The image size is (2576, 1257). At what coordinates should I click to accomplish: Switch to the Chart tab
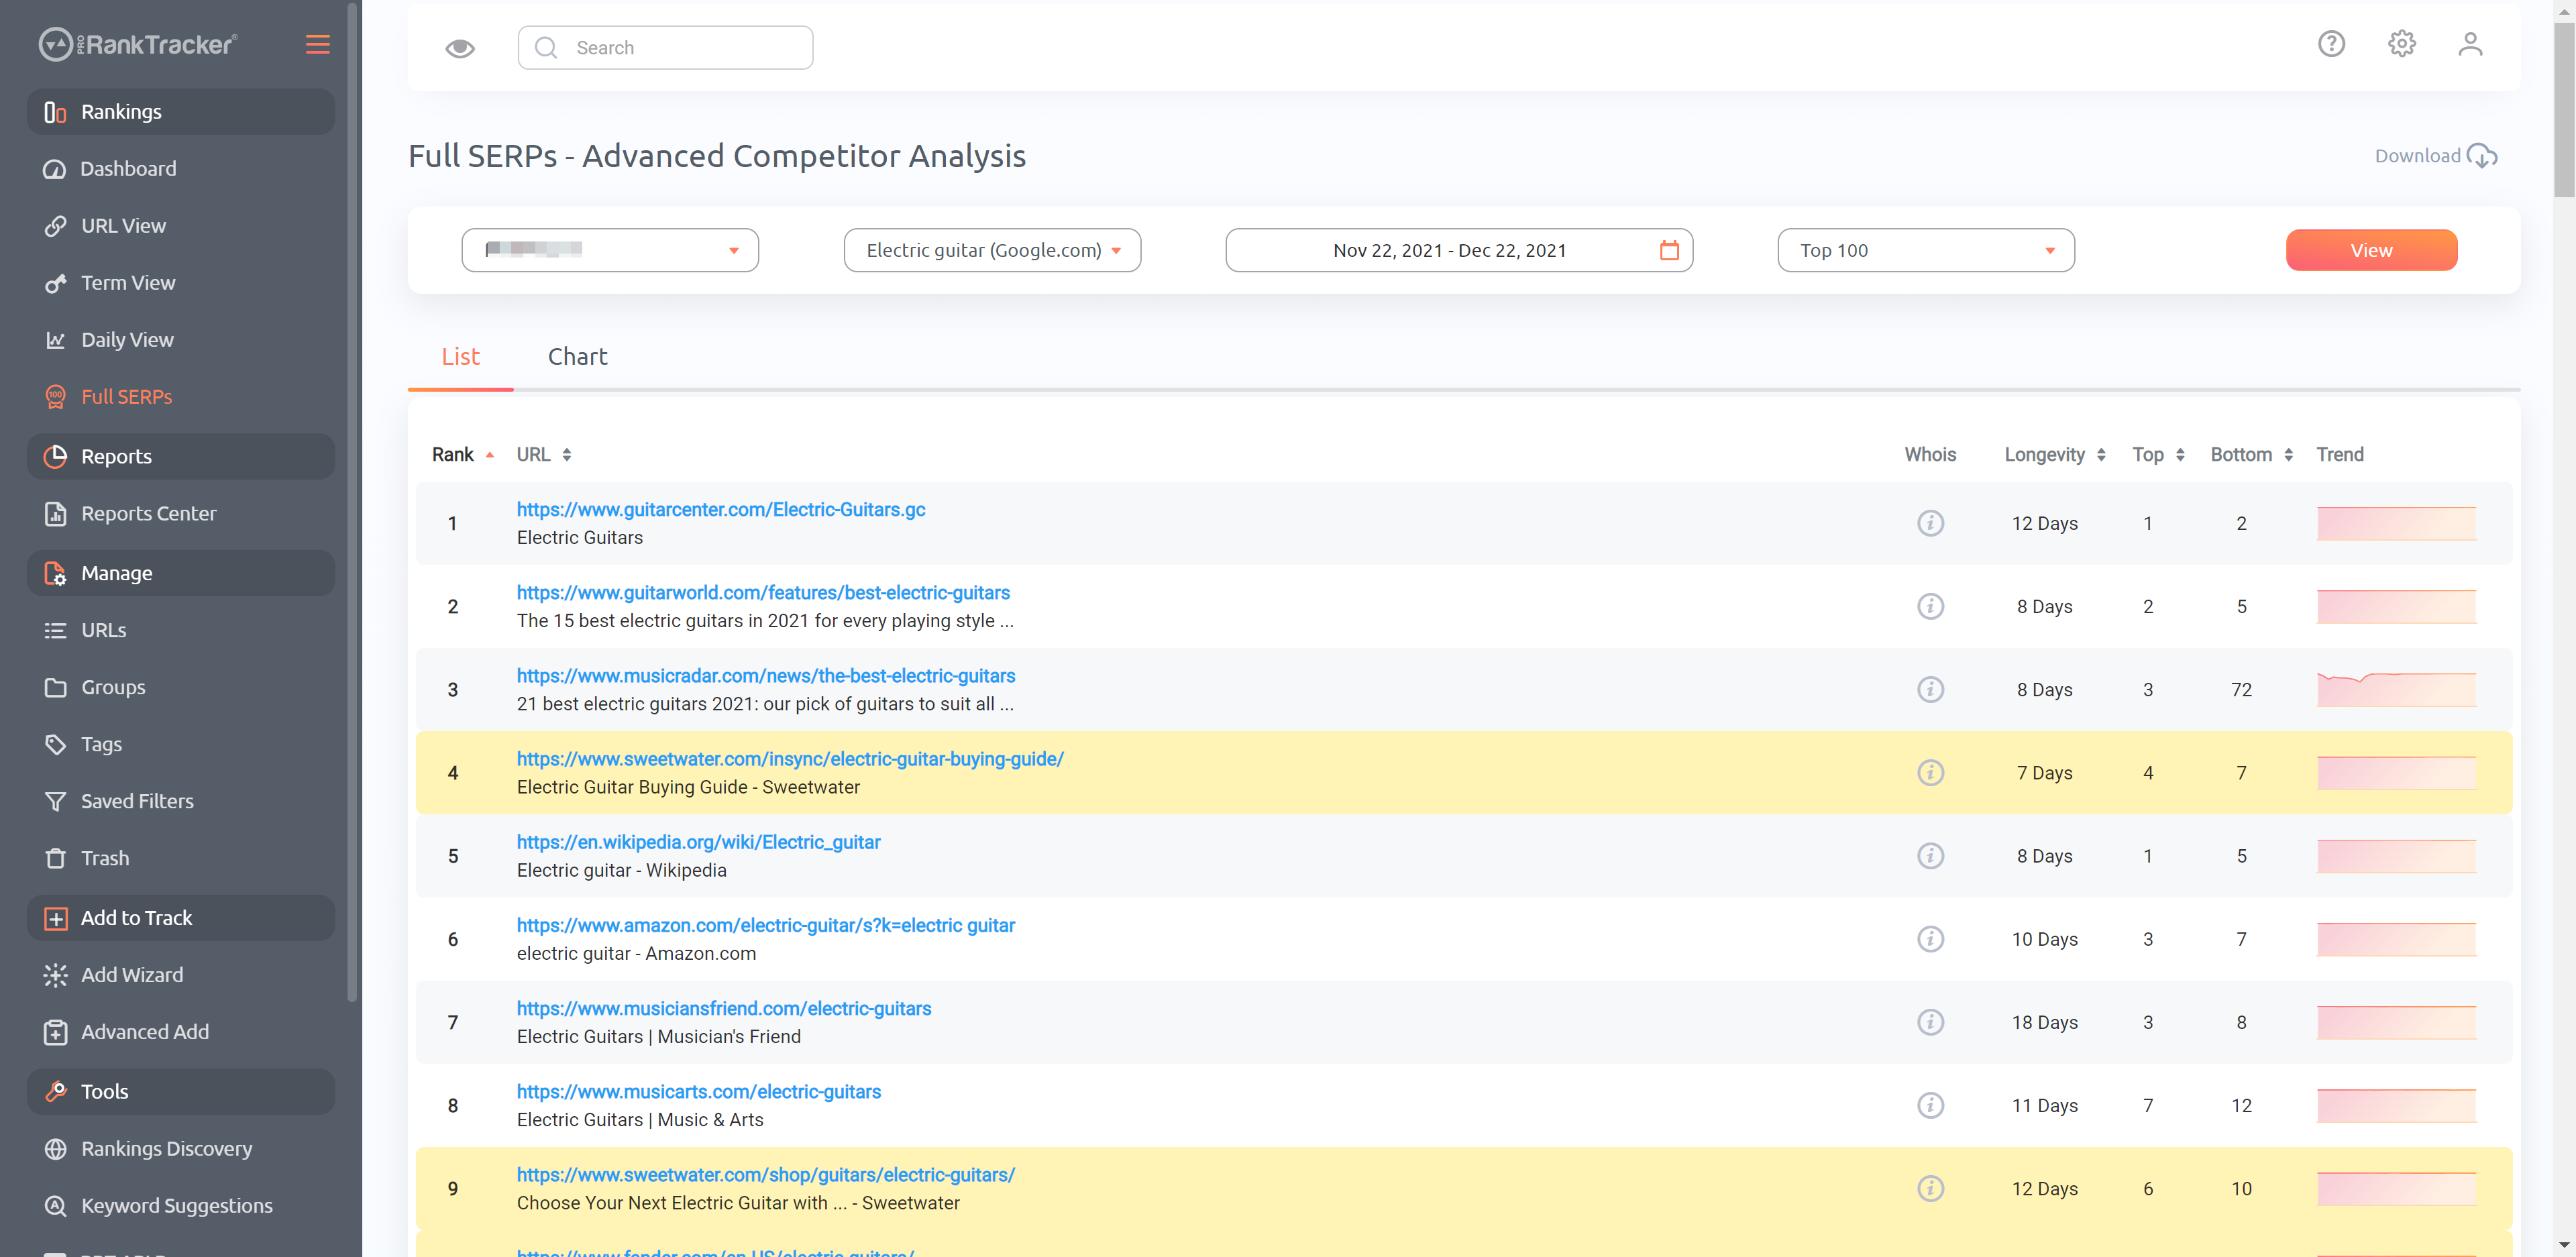point(577,357)
